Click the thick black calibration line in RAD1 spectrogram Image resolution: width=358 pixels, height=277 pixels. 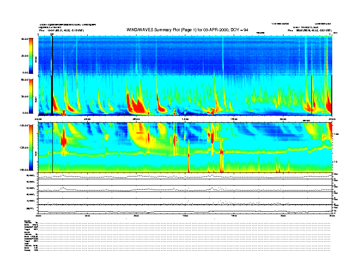point(52,96)
